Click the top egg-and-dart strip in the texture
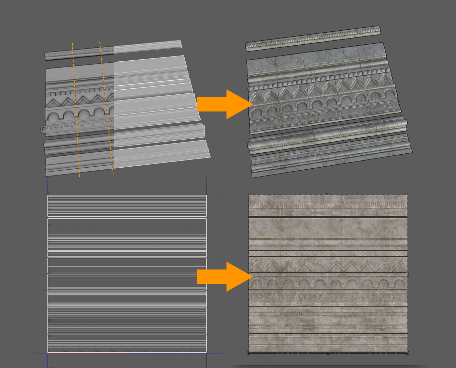 click(x=328, y=205)
